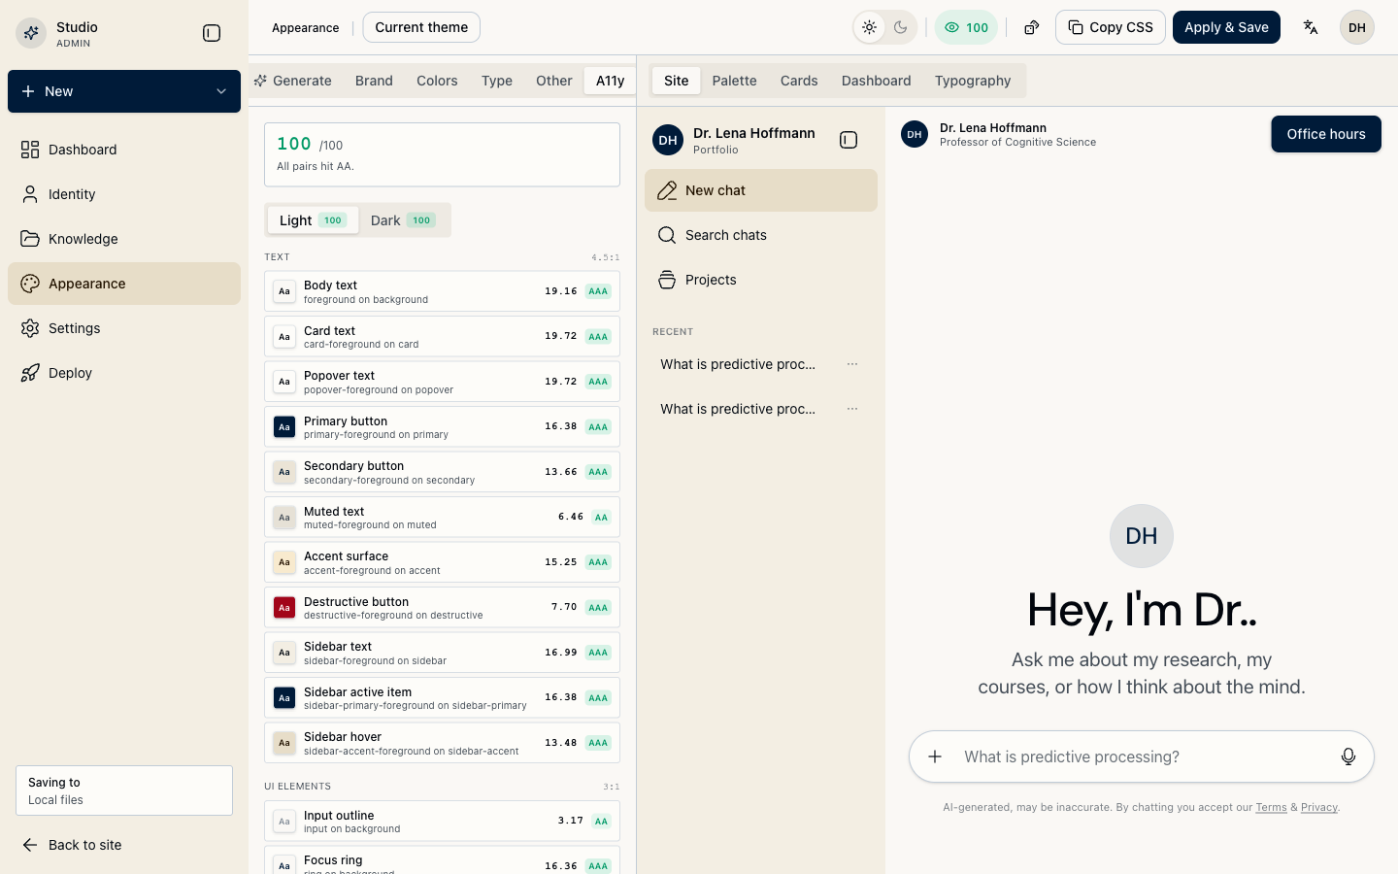Click the Destructive button color swatch
This screenshot has height=874, width=1398.
(284, 607)
